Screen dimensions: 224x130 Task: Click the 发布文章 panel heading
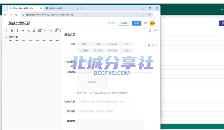70,34
